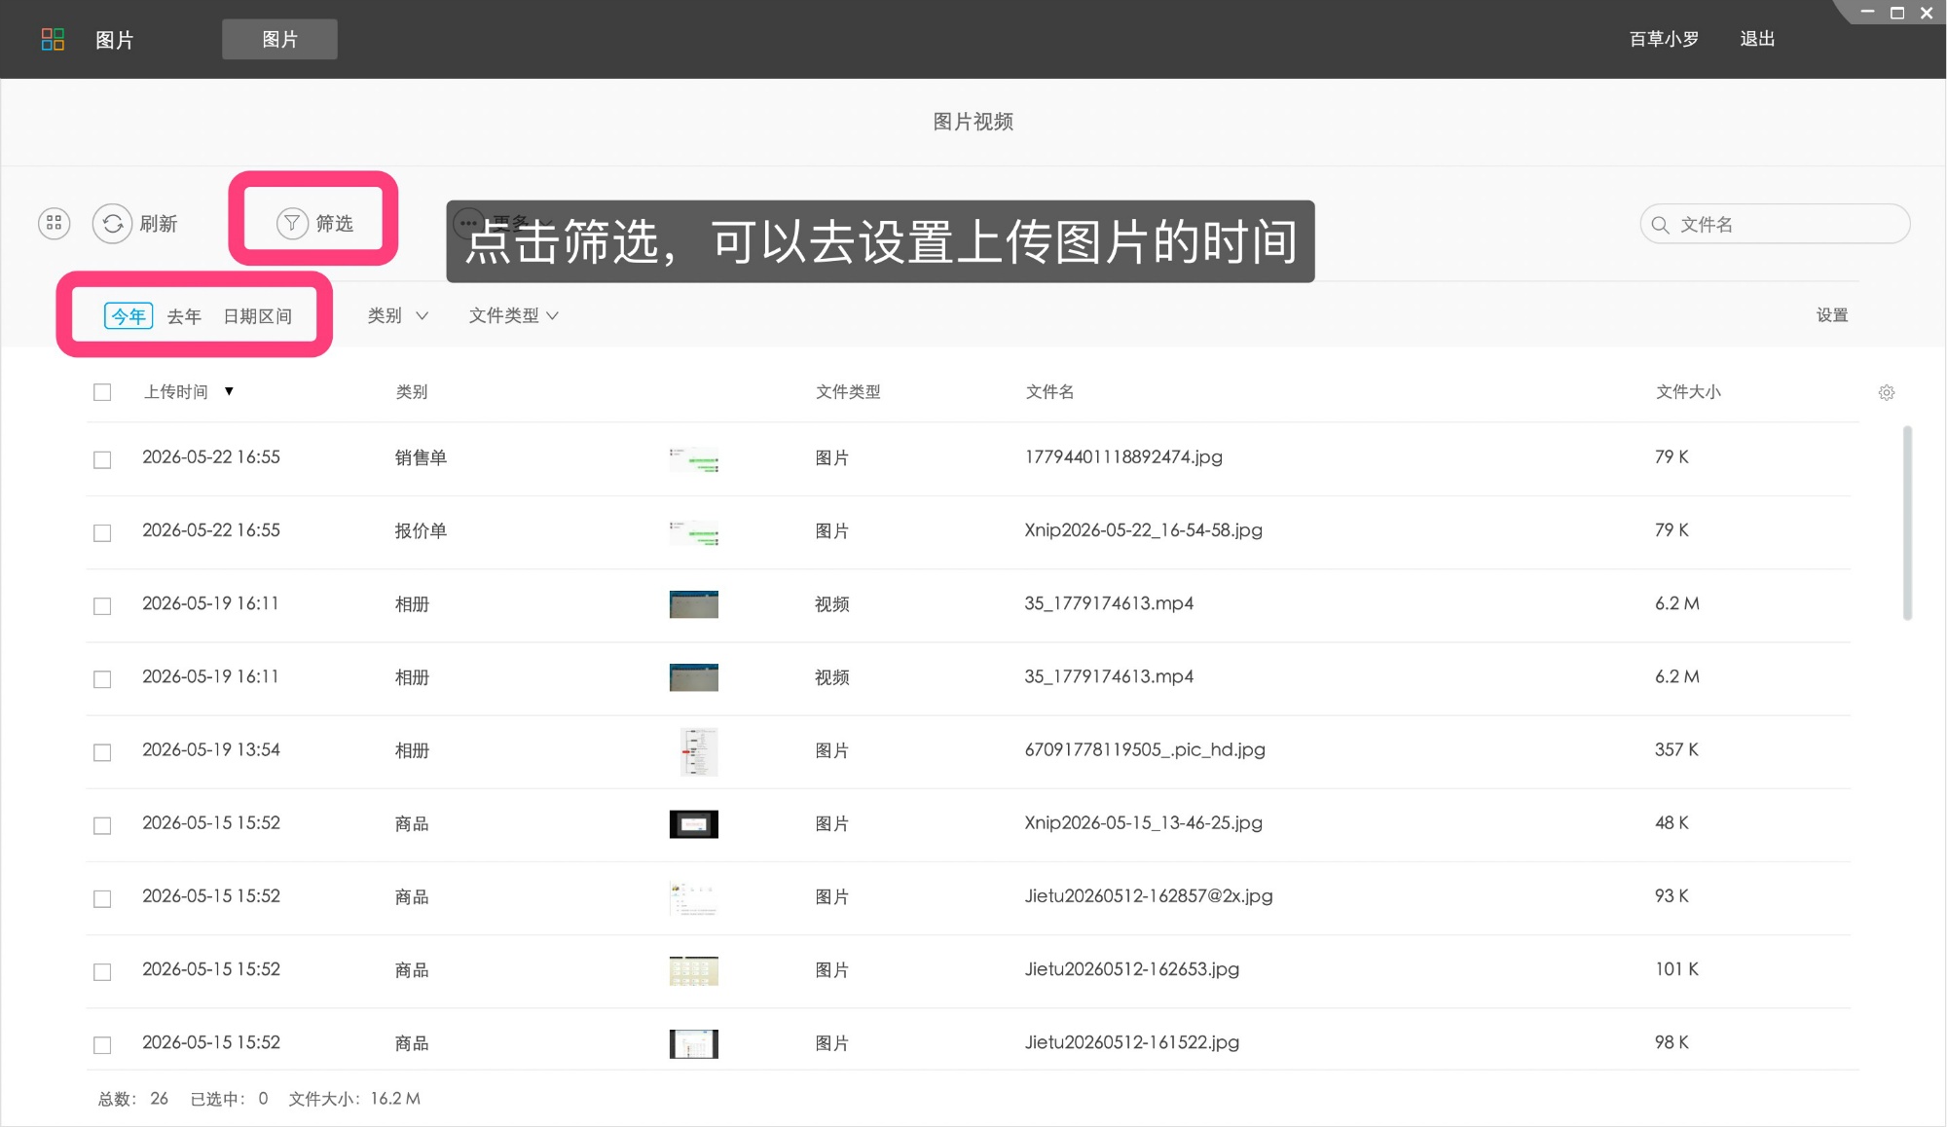Click the 文件类型 column header in table
The image size is (1947, 1127).
click(x=848, y=391)
